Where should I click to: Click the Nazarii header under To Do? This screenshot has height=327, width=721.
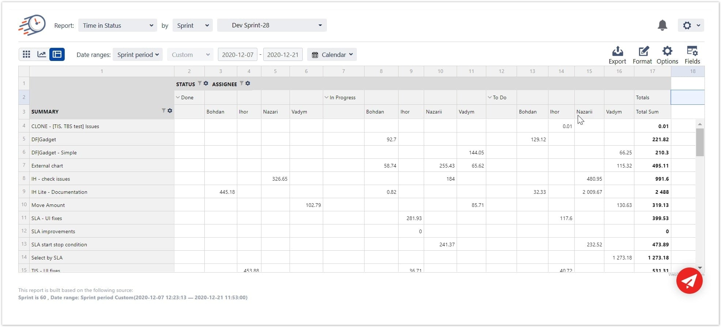[589, 112]
